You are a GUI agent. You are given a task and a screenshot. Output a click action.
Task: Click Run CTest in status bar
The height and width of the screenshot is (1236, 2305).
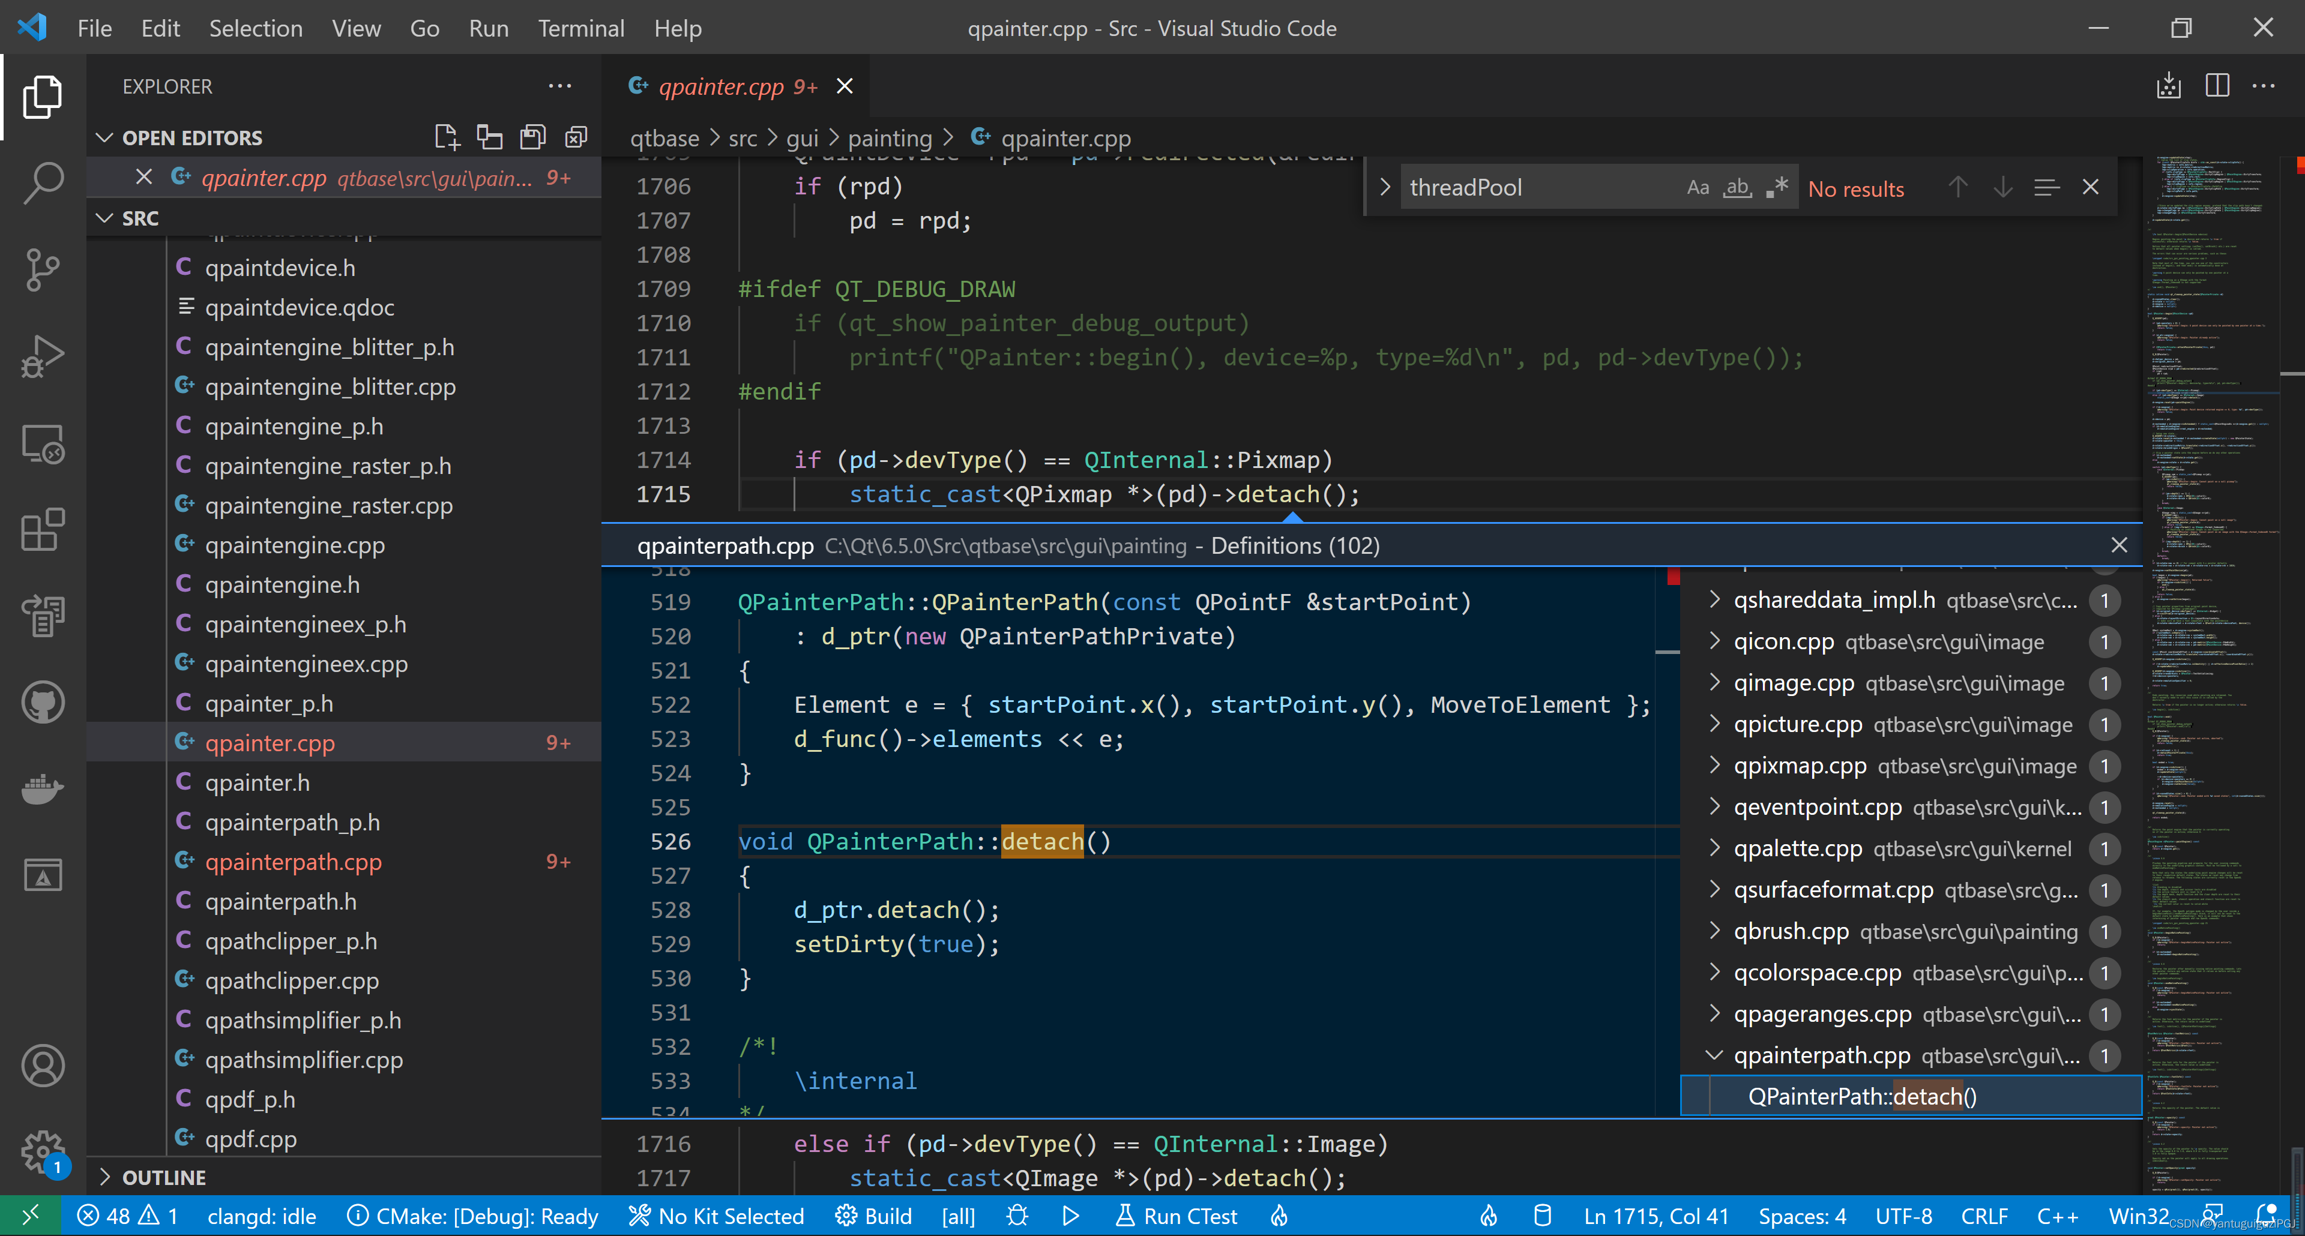(x=1177, y=1216)
